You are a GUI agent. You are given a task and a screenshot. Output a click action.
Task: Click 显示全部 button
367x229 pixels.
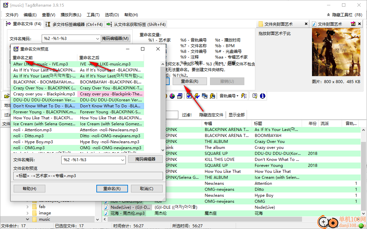coord(237,115)
